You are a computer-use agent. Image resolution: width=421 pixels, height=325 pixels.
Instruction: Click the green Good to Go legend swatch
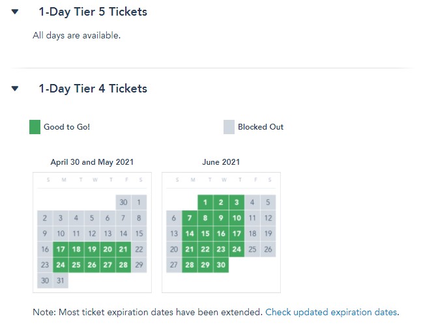pyautogui.click(x=35, y=127)
